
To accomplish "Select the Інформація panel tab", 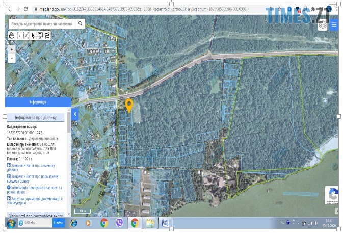I will 38,102.
